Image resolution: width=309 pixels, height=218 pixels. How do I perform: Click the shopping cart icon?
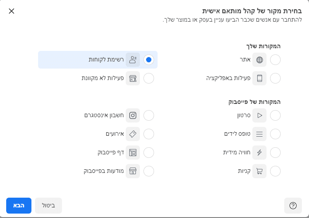pos(259,171)
